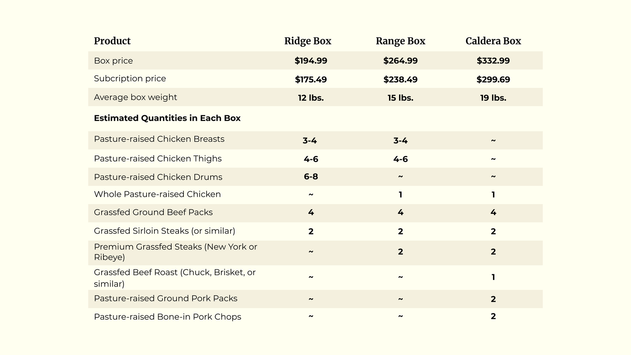Select the Average box weight row label
This screenshot has height=355, width=631.
pyautogui.click(x=135, y=97)
